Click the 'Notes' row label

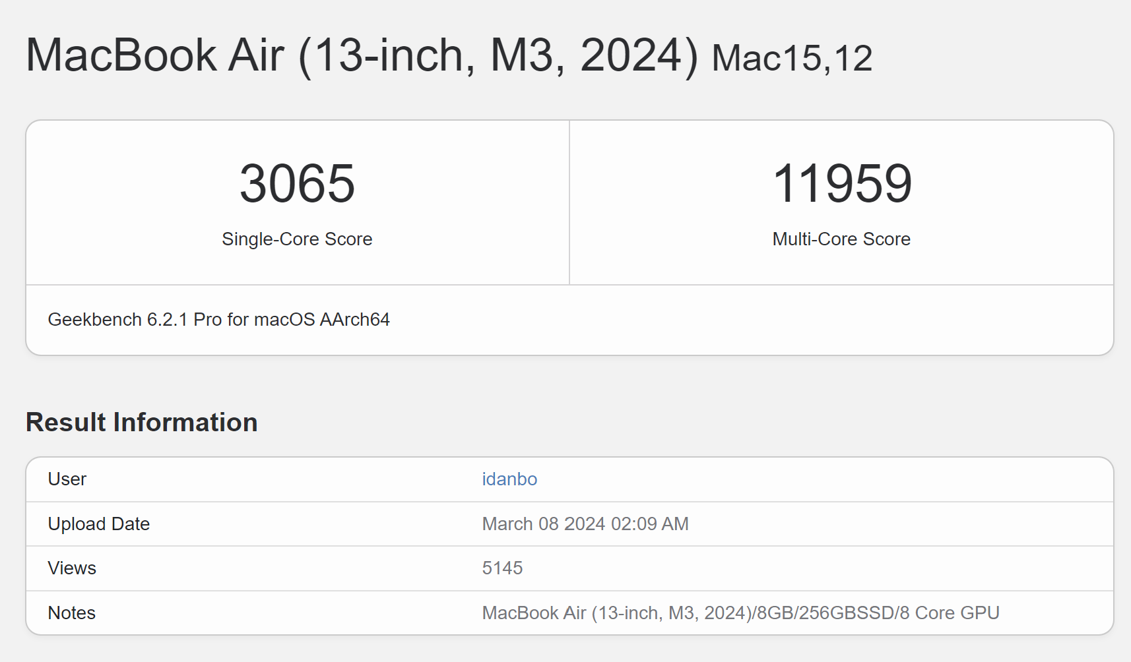[x=72, y=613]
